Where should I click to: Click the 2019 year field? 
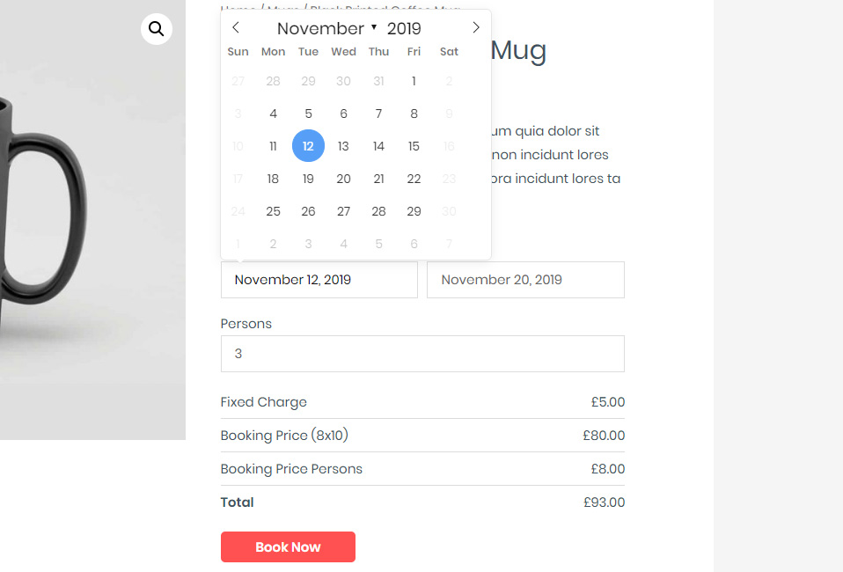[x=404, y=28]
